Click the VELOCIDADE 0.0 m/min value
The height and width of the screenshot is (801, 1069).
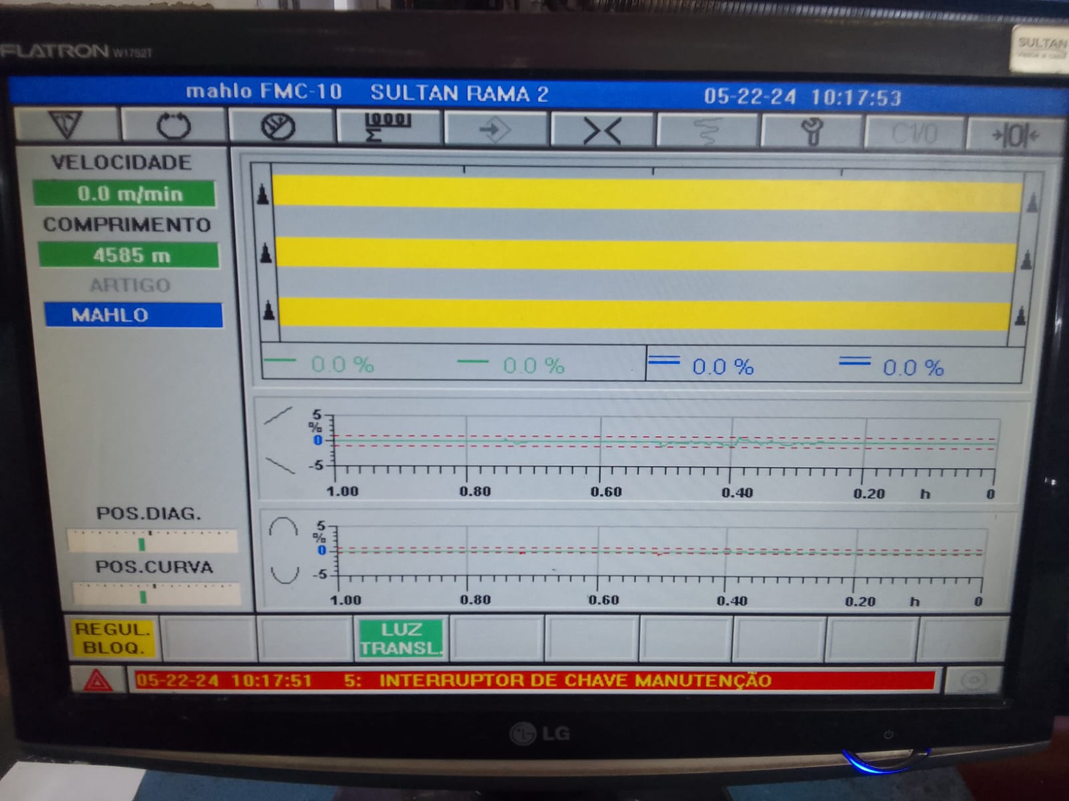(x=125, y=194)
